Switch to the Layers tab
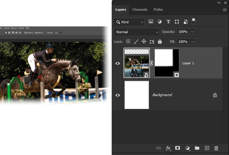 click(x=121, y=10)
